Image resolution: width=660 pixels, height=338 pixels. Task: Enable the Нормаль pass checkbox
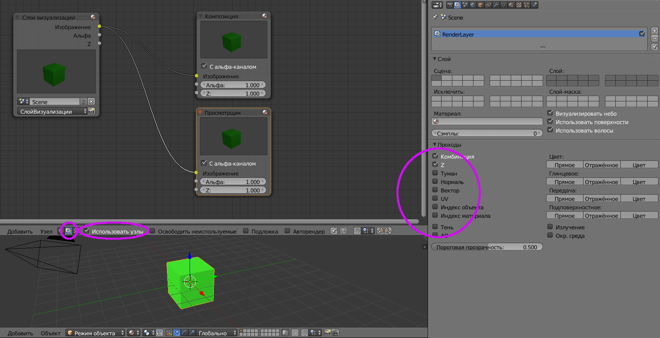click(x=435, y=182)
